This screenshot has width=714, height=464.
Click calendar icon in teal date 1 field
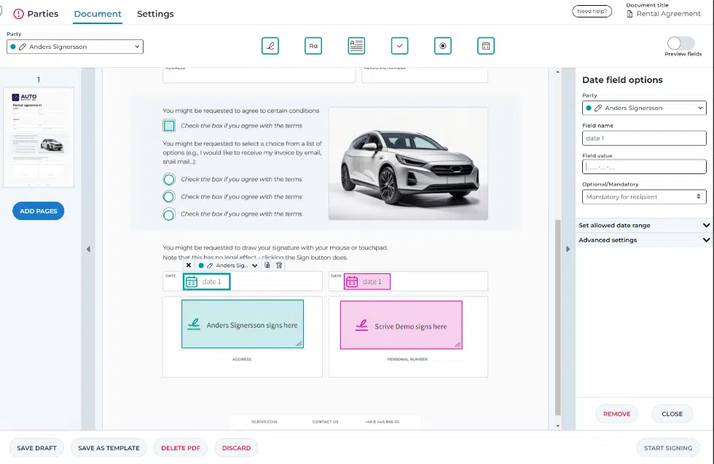pos(192,282)
